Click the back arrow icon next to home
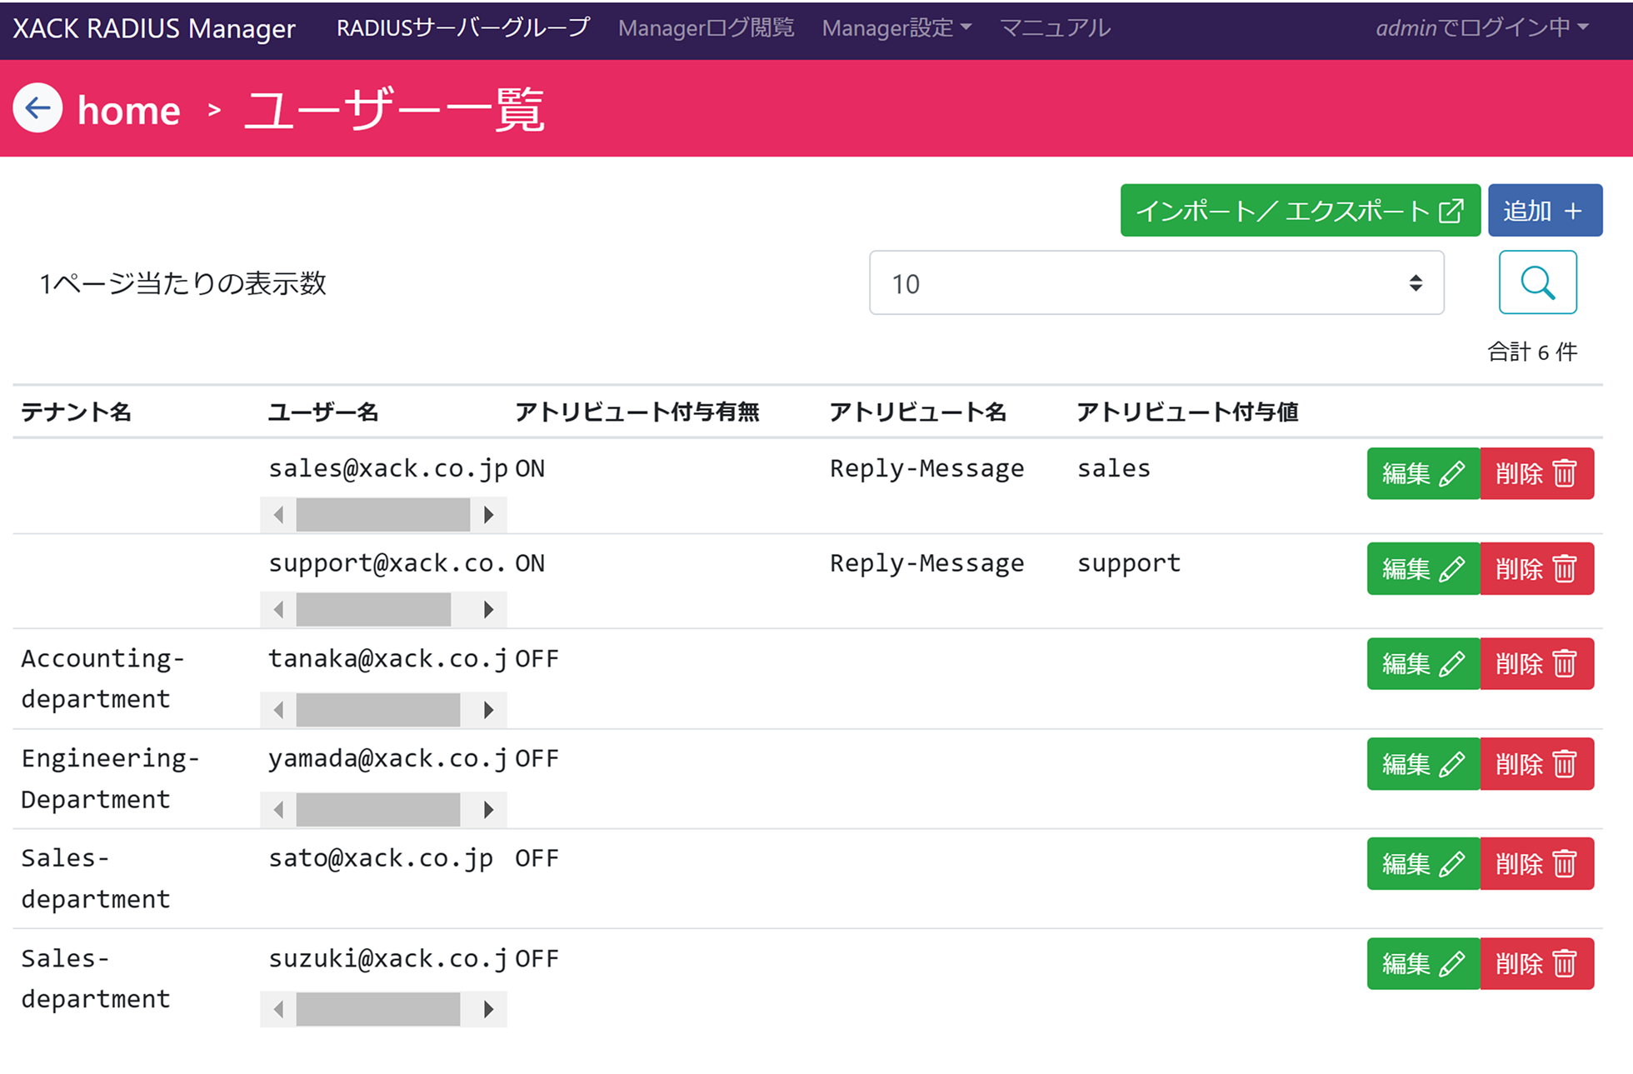 (x=37, y=108)
